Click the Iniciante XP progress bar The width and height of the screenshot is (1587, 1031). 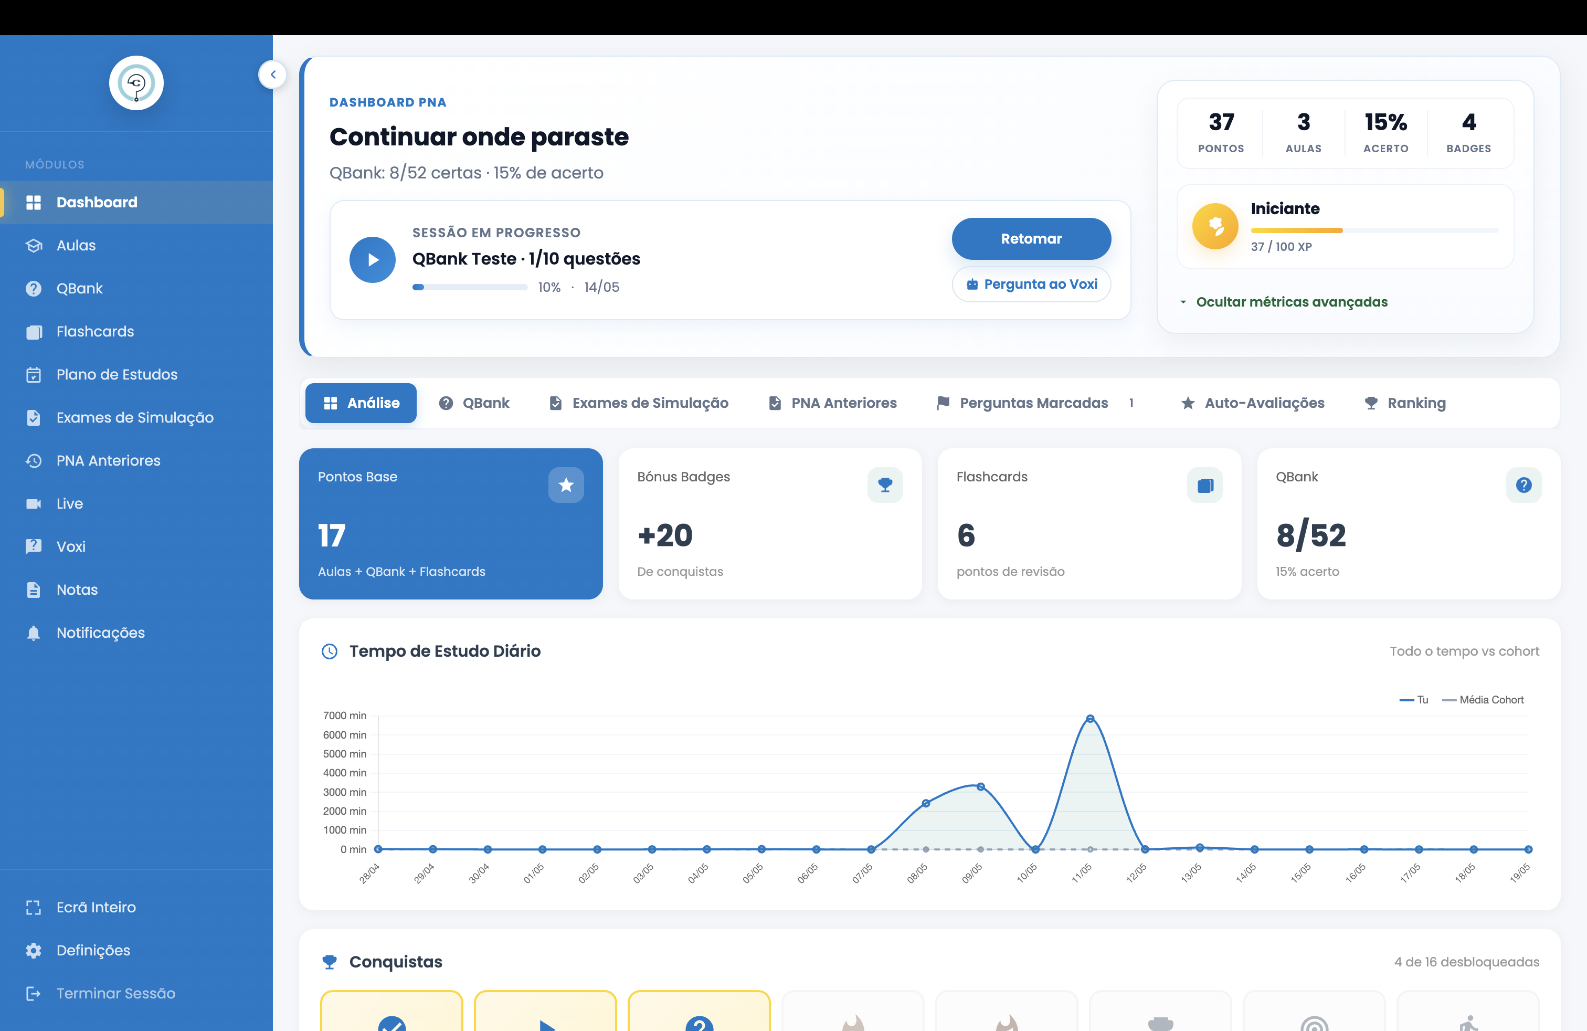tap(1374, 231)
